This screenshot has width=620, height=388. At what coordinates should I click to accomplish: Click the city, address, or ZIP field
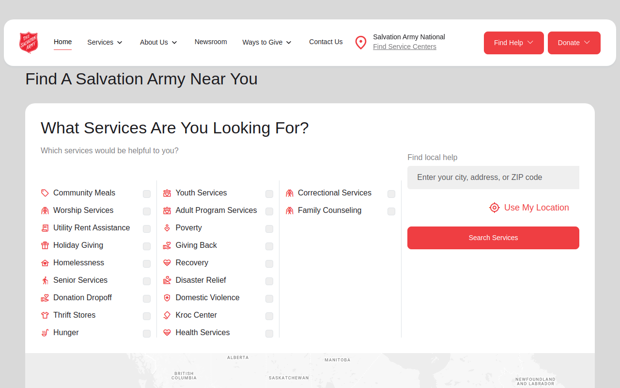(x=493, y=178)
